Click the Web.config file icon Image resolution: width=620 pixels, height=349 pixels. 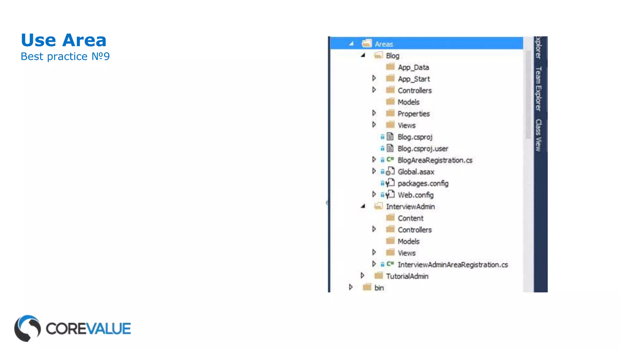(x=390, y=194)
